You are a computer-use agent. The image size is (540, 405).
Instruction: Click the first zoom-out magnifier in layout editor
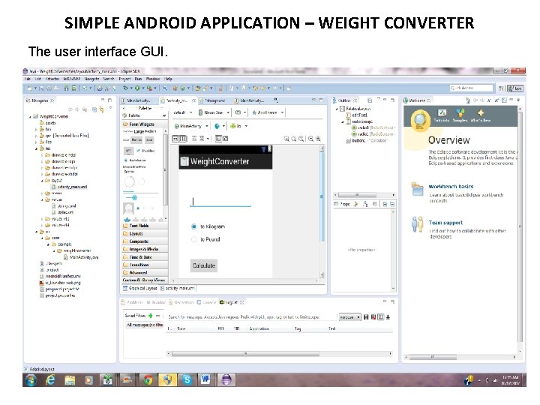point(286,139)
